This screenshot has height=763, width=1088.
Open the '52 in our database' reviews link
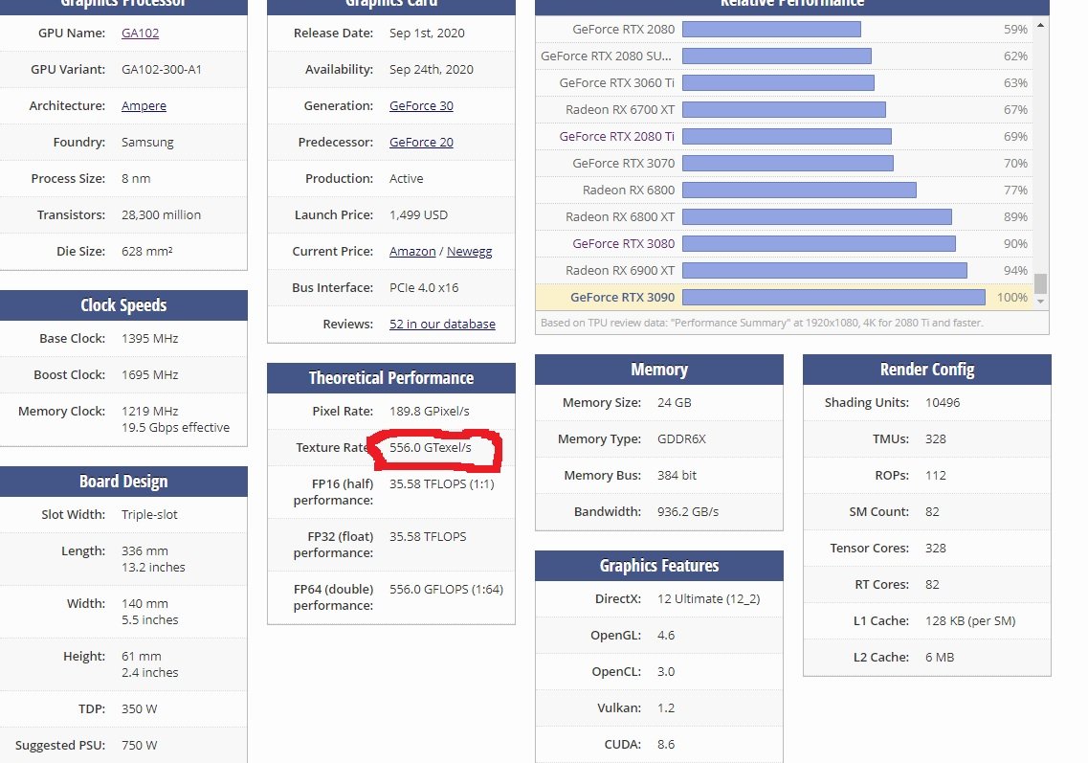(442, 324)
